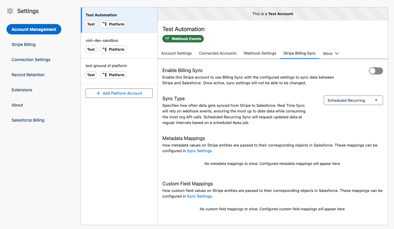394x229 pixels.
Task: Switch to the Account Settings tab
Action: (x=176, y=53)
